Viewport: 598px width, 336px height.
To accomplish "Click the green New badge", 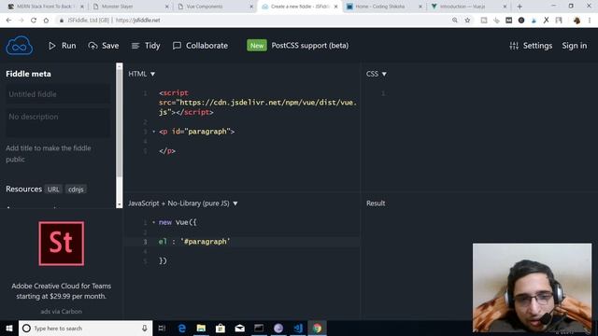I will (x=257, y=46).
